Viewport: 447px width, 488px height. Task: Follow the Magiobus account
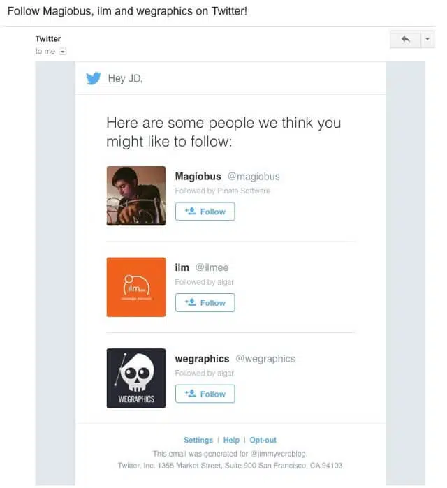point(205,212)
